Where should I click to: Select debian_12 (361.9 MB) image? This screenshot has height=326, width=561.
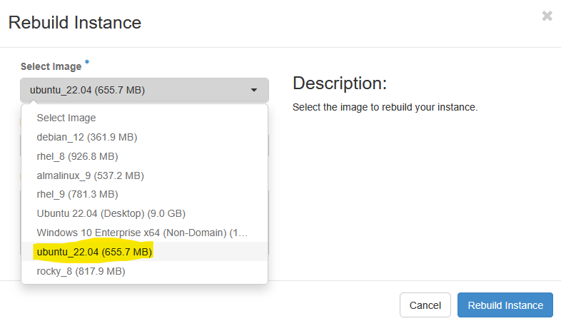point(145,137)
